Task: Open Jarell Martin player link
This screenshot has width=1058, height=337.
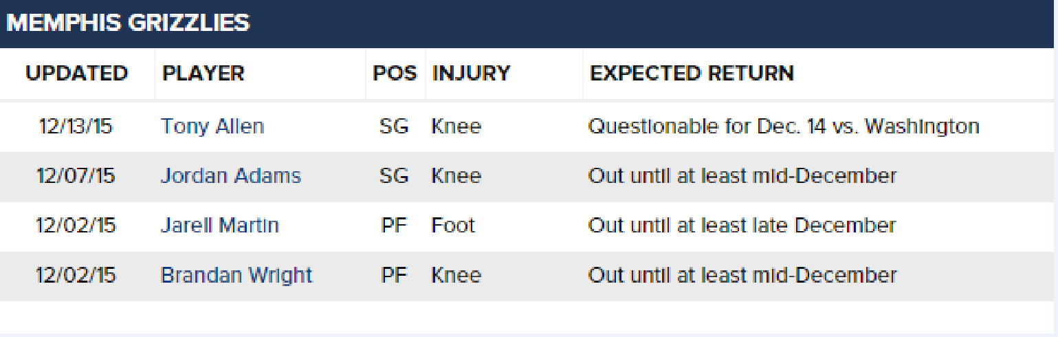Action: click(219, 226)
